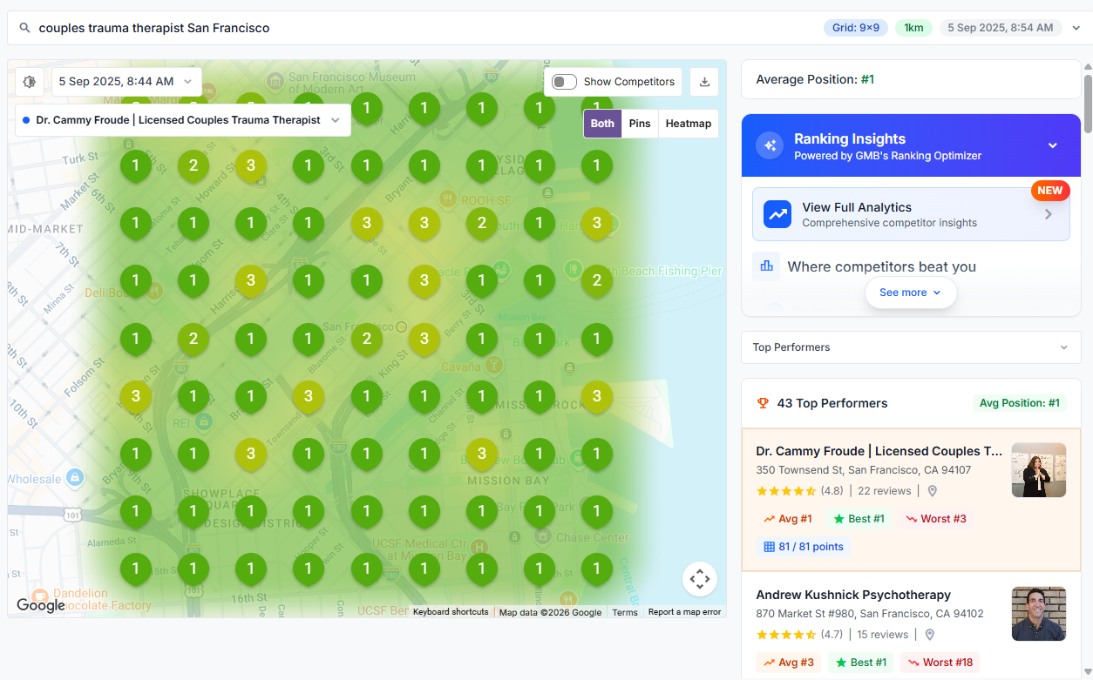The image size is (1093, 680).
Task: Click the search magnifier icon
Action: point(24,28)
